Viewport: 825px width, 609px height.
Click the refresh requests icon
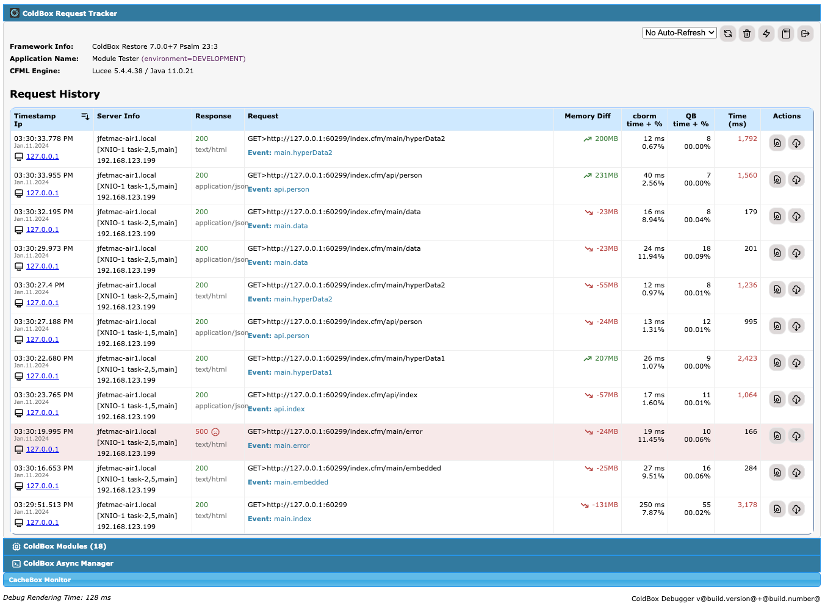(x=727, y=34)
